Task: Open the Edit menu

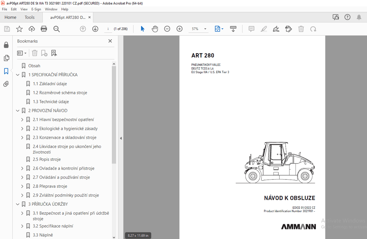Action: coord(14,9)
